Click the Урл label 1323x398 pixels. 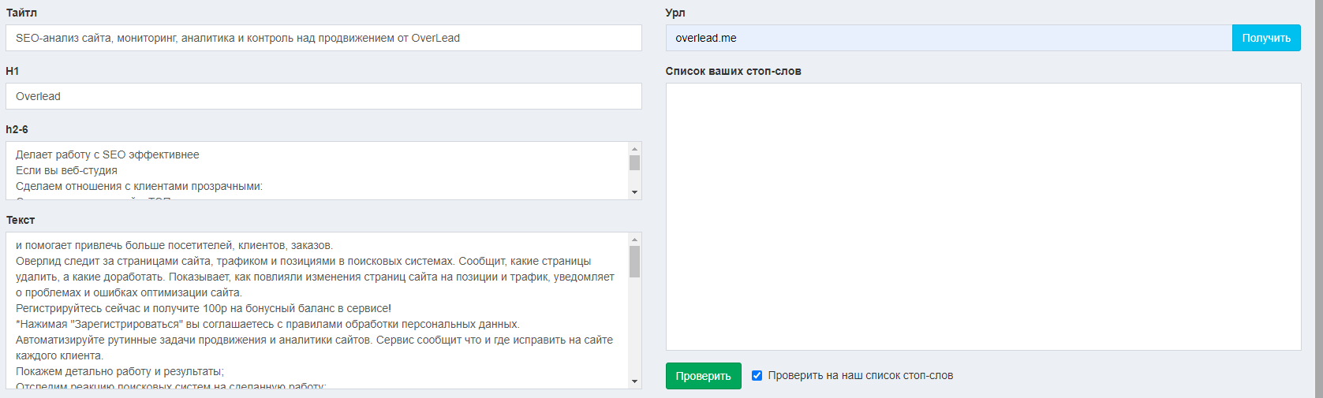pyautogui.click(x=675, y=13)
